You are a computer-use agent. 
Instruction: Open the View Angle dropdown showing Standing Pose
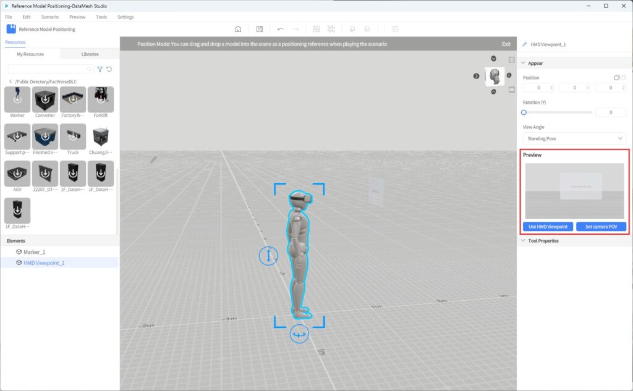(574, 138)
